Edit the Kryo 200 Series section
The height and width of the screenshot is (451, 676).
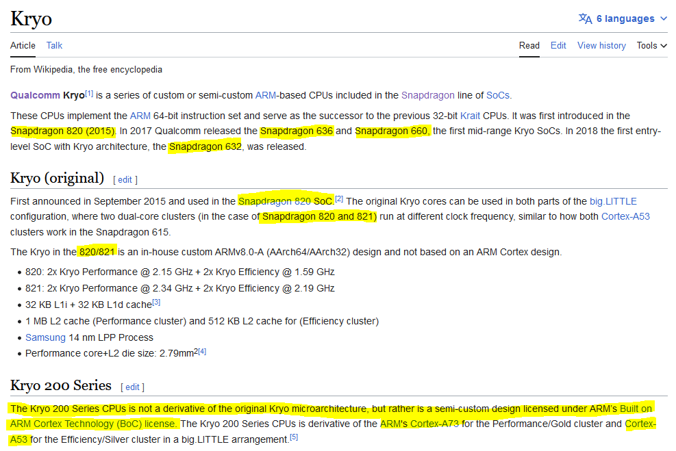[132, 387]
